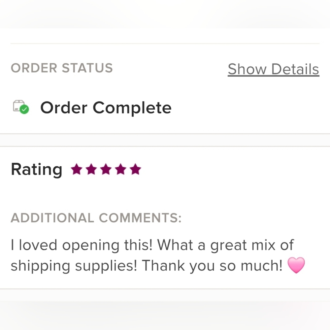Open the Show Details link
330x330 pixels.
click(x=273, y=69)
